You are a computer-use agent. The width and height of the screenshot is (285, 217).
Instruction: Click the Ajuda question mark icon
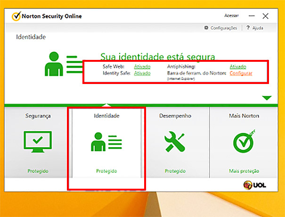248,28
